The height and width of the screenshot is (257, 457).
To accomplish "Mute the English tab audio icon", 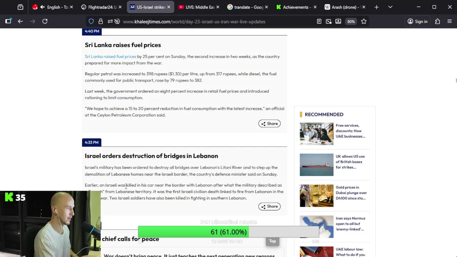I will (42, 7).
